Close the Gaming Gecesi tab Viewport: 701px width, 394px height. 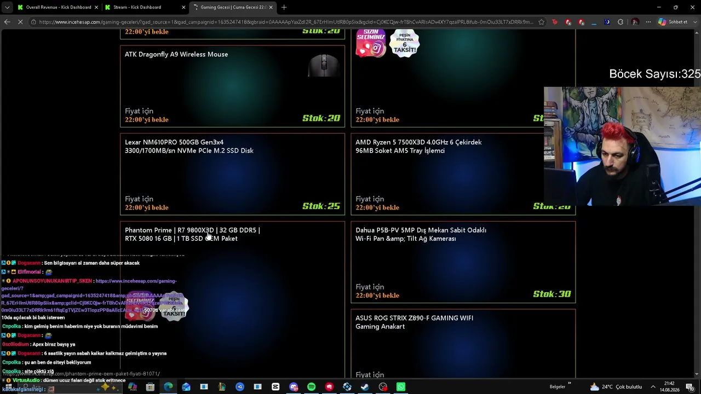point(271,7)
